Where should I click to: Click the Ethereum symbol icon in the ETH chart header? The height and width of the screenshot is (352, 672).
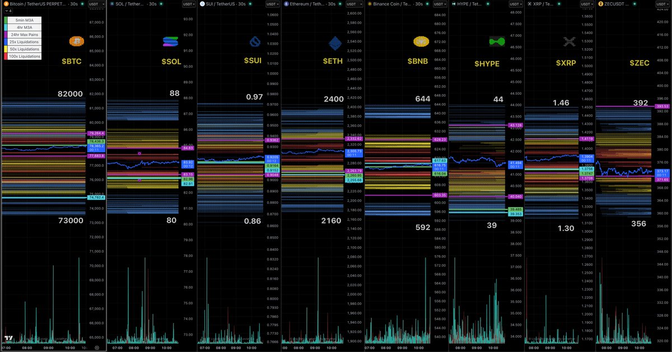(287, 3)
